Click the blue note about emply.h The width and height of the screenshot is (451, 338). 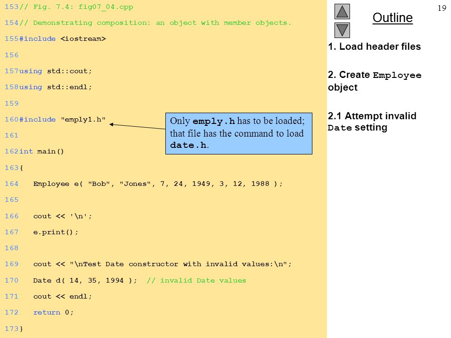click(239, 133)
